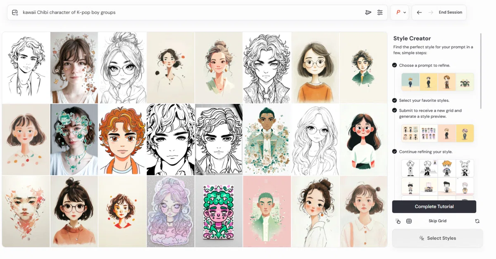
Task: Open prompt settings sliders icon
Action: coord(380,12)
